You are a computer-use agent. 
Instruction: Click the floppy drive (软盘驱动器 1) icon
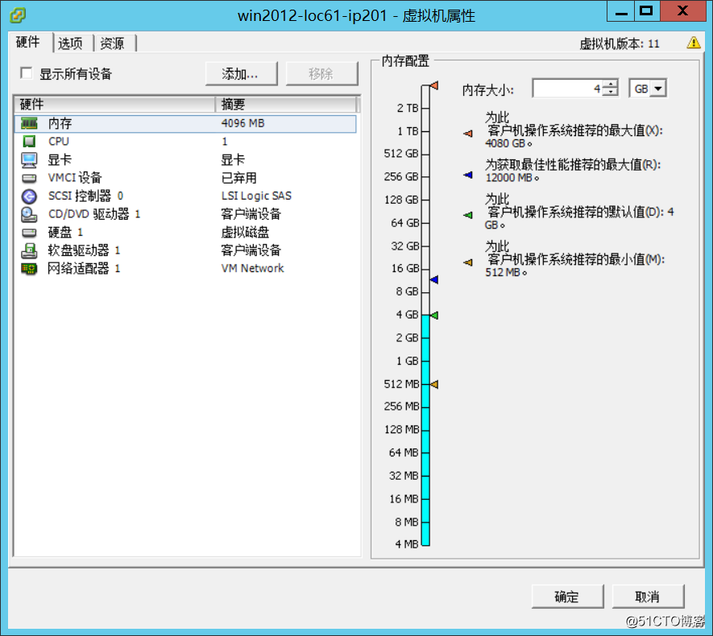pos(29,250)
